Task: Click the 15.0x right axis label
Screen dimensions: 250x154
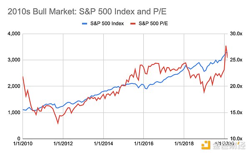Action: pos(236,112)
